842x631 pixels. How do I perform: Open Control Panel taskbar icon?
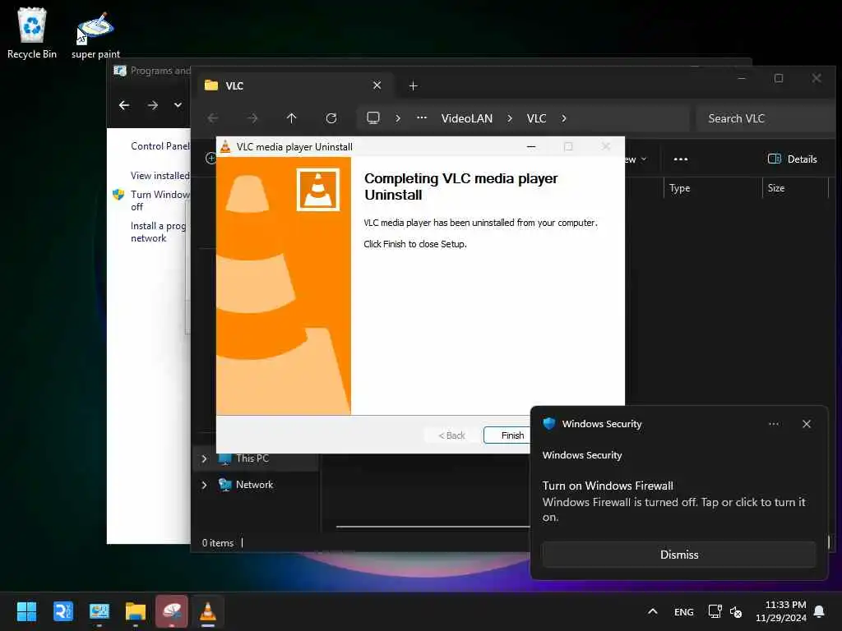[99, 611]
